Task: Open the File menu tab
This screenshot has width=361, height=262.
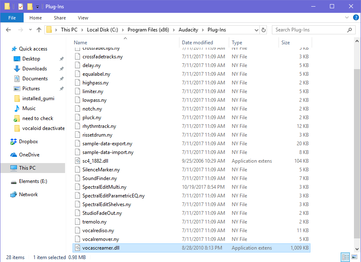Action: pos(12,18)
